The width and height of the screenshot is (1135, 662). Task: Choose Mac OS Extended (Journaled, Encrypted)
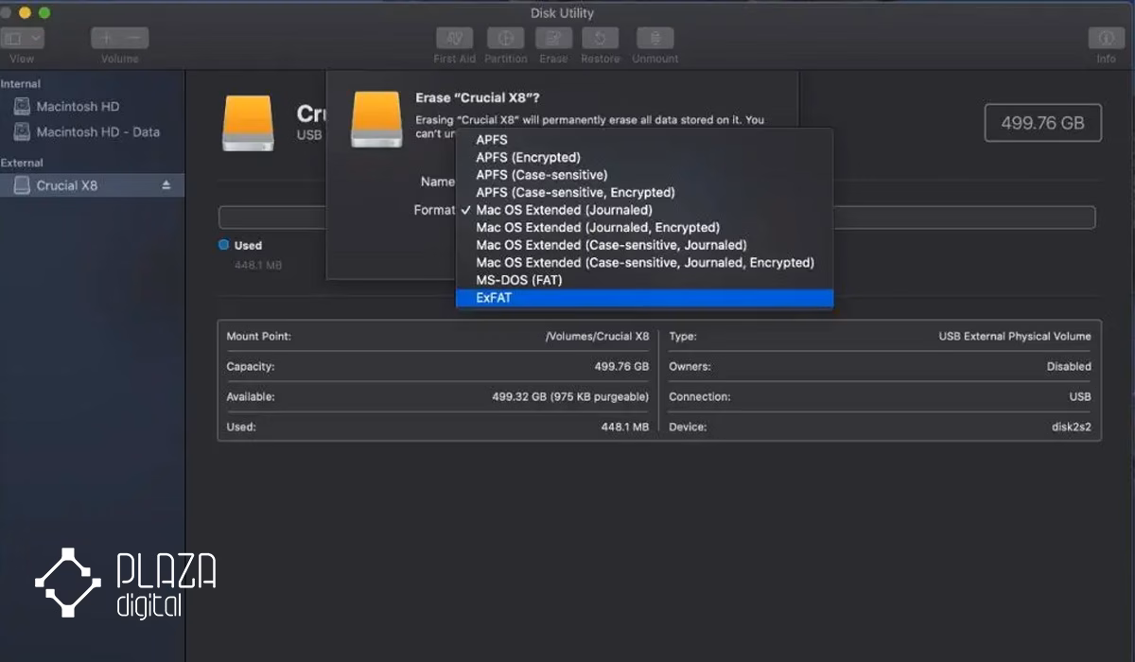click(x=644, y=227)
